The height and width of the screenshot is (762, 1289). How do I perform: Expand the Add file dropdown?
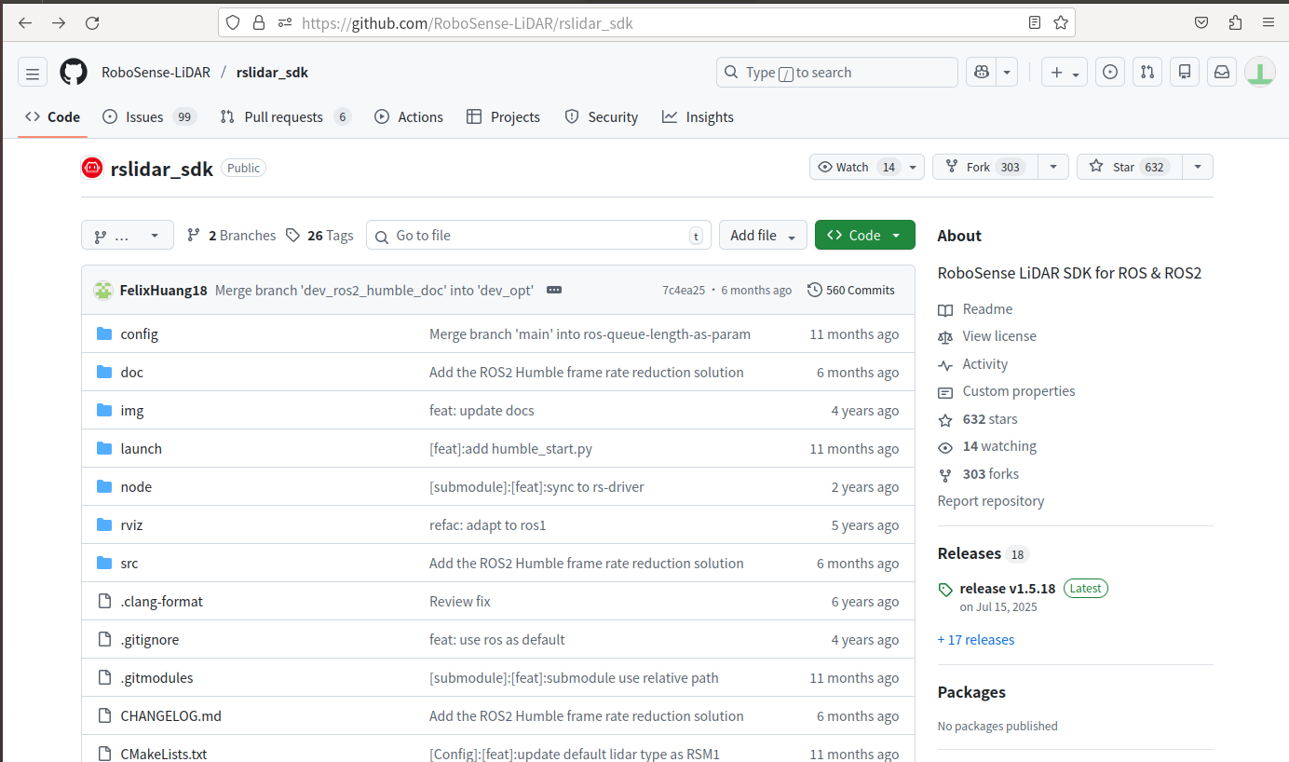tap(763, 236)
